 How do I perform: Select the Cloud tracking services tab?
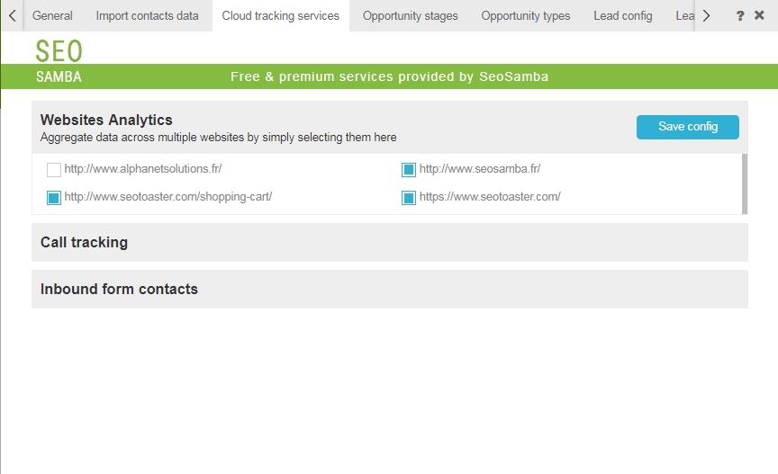tap(281, 16)
